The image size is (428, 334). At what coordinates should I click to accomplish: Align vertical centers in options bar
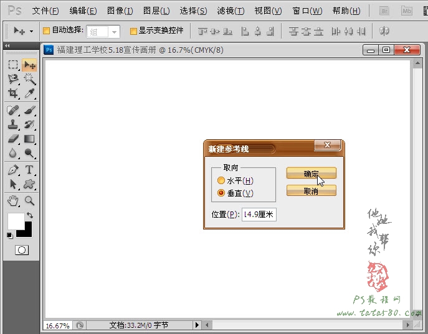pos(215,32)
